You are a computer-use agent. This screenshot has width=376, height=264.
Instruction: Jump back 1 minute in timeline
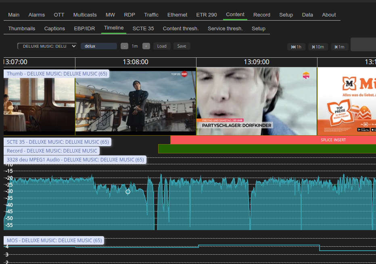pyautogui.click(x=339, y=47)
